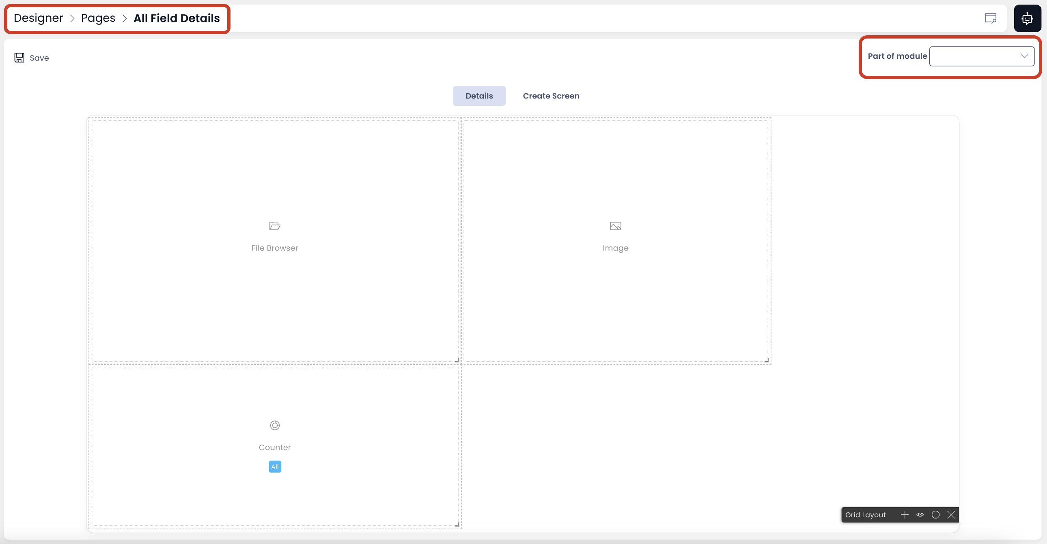1047x544 pixels.
Task: Click the Counter cell resize handle
Action: [x=457, y=525]
